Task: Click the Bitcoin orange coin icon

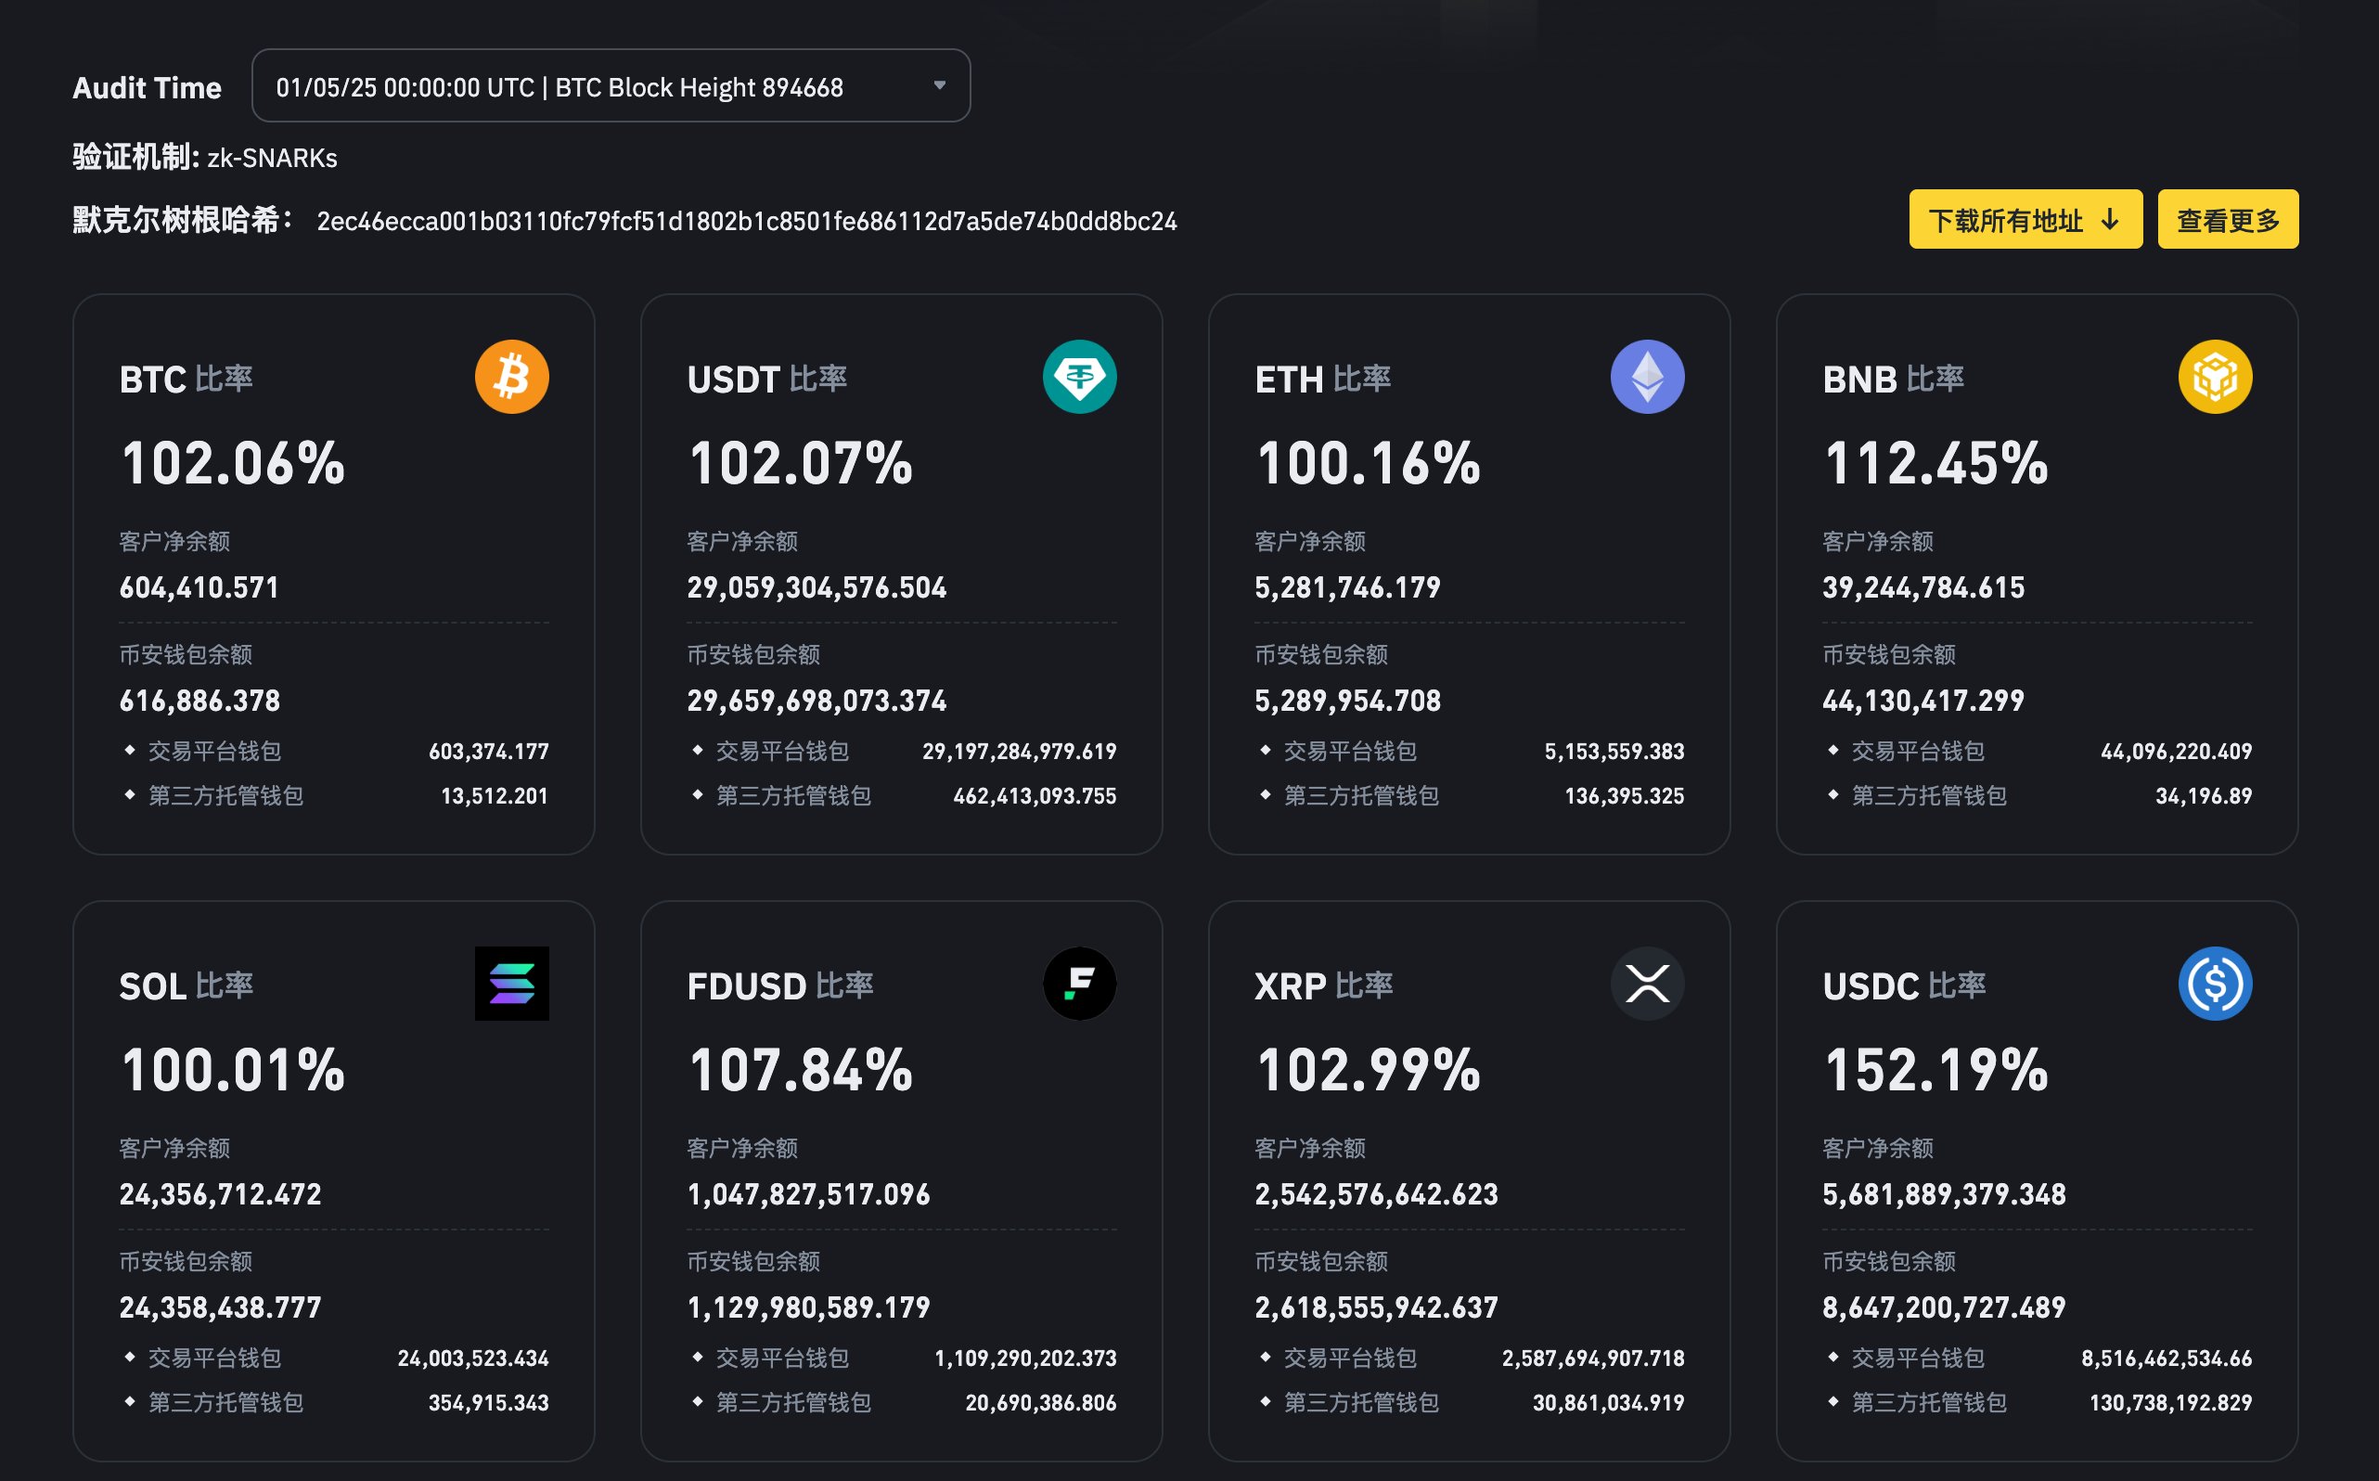Action: tap(511, 377)
